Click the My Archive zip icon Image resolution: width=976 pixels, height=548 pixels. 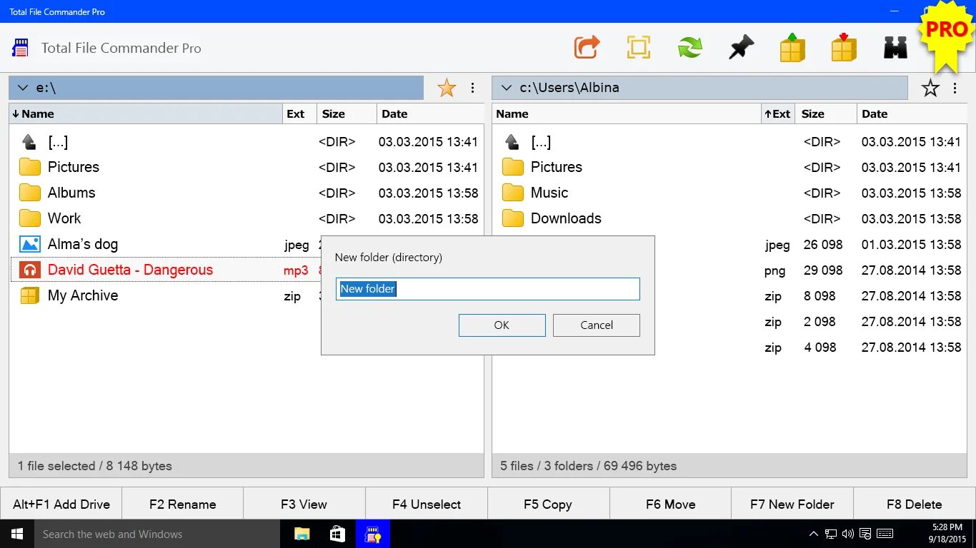(x=29, y=295)
